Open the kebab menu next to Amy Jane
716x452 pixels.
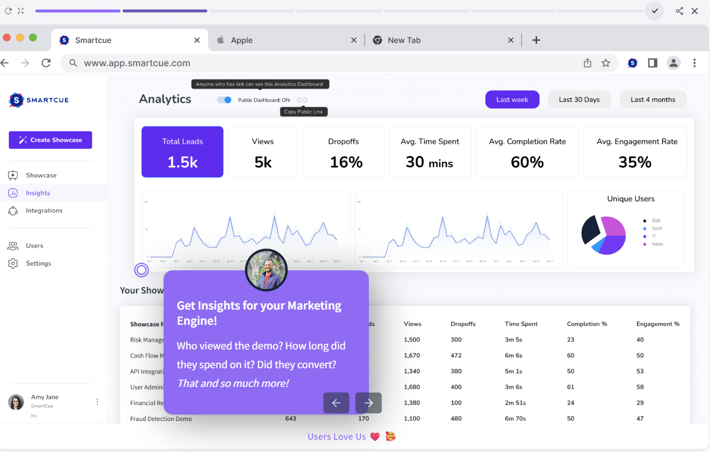[x=97, y=401]
